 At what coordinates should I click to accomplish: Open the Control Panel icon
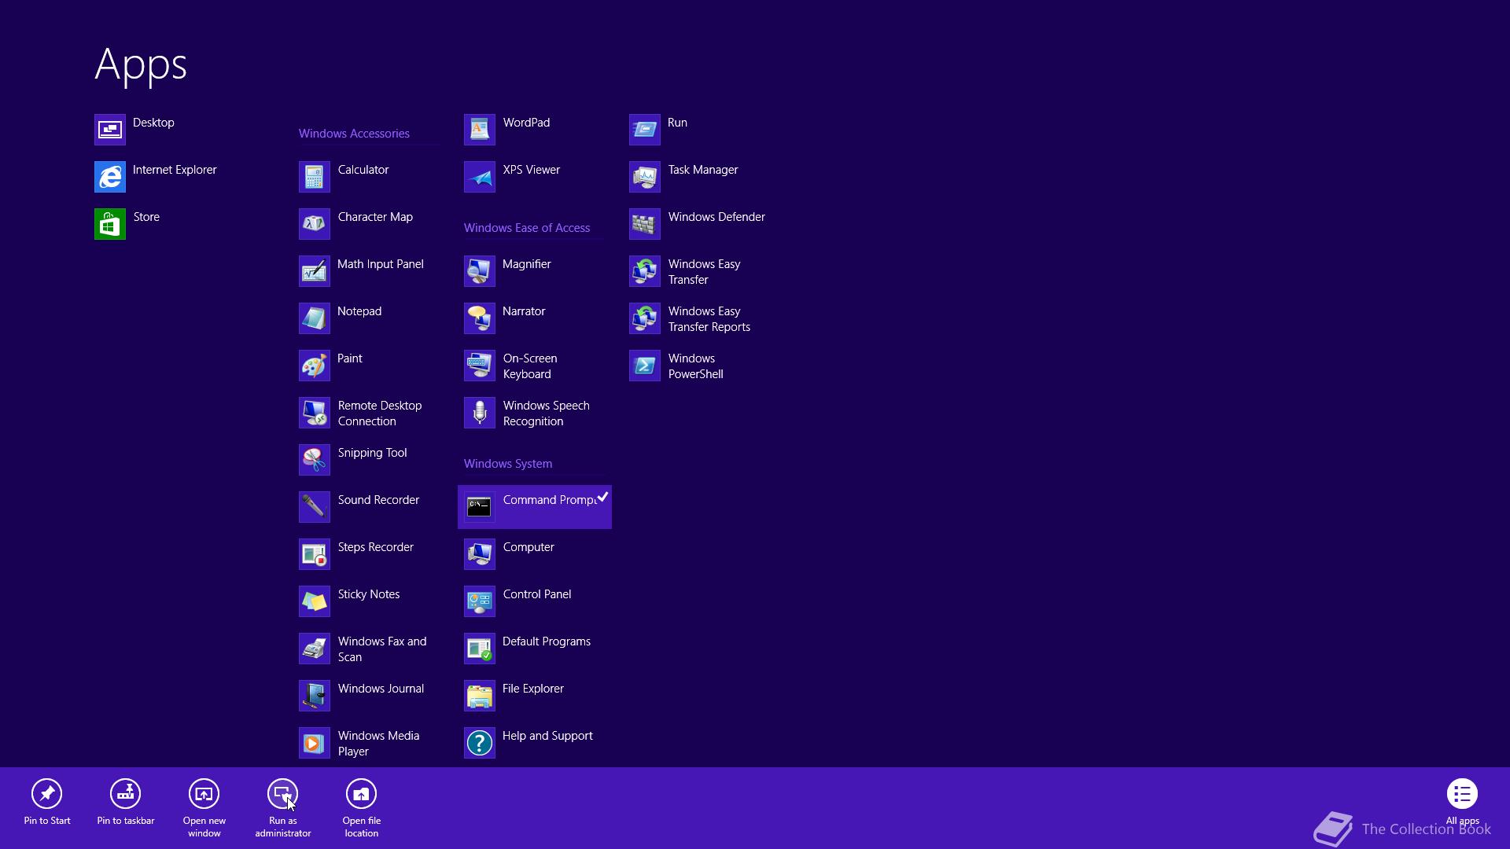point(480,601)
